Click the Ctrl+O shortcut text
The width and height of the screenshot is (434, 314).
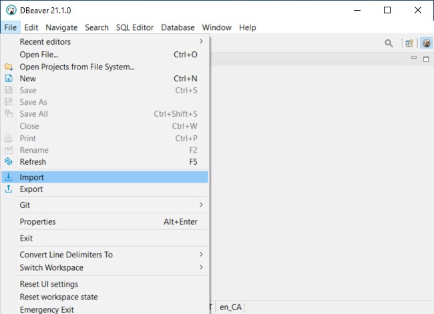[186, 55]
